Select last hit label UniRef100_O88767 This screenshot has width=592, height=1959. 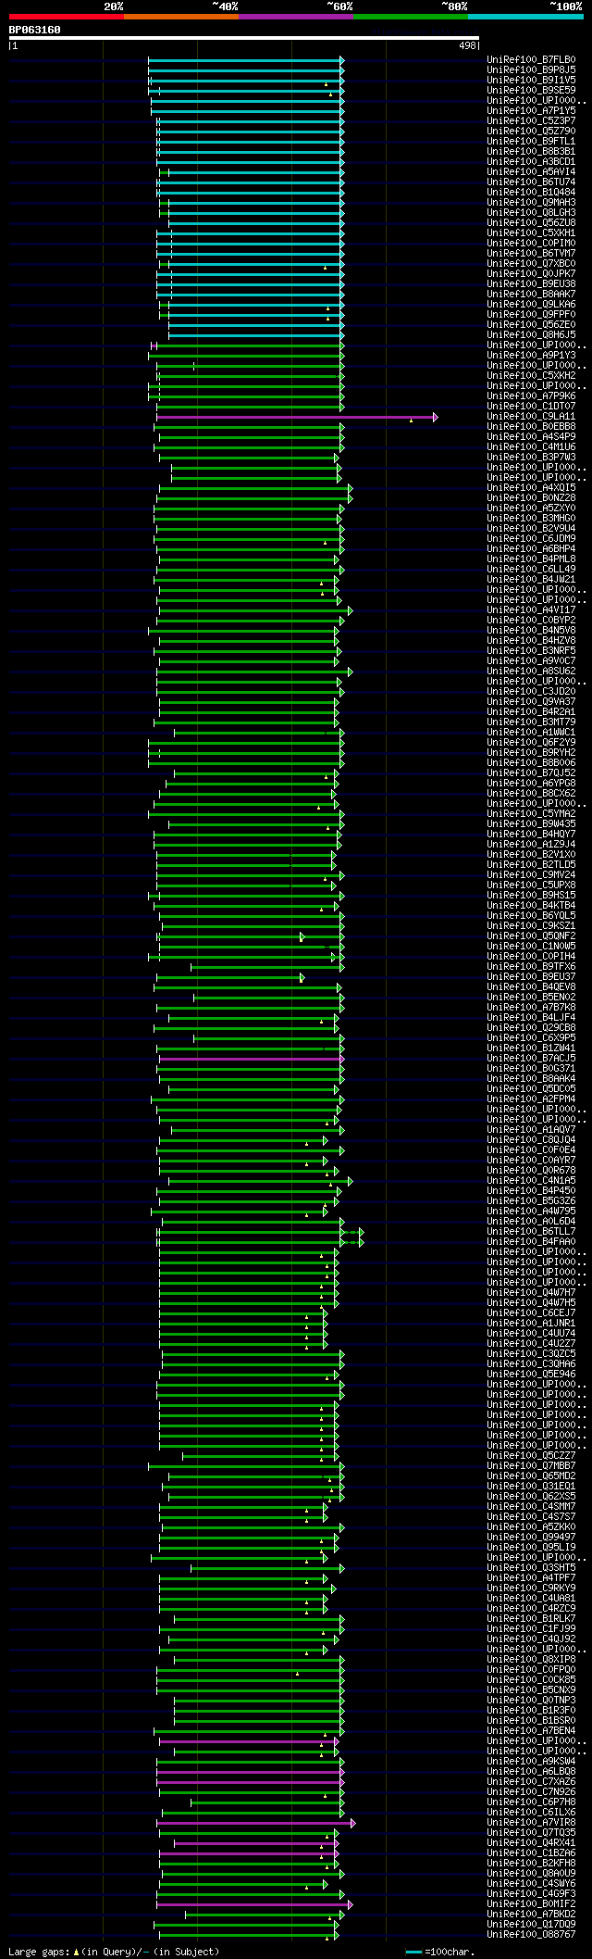(x=531, y=1935)
